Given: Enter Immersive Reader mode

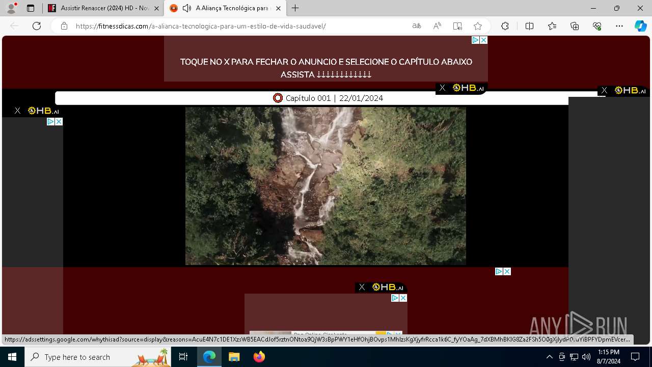Looking at the screenshot, I should (457, 26).
